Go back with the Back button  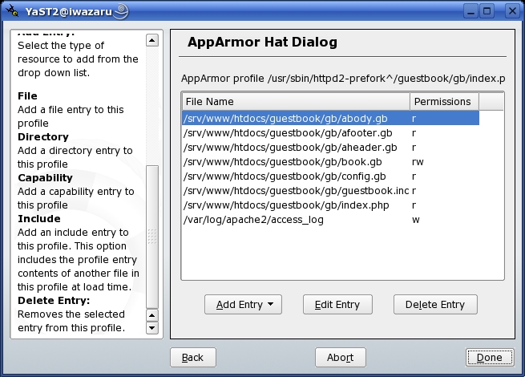coord(192,358)
